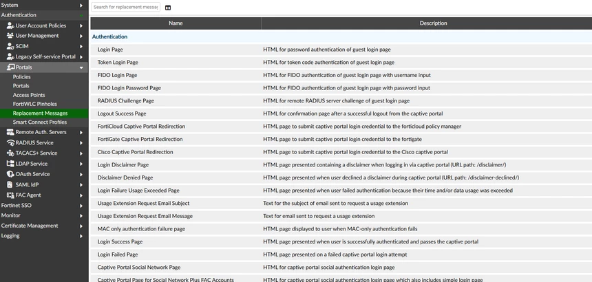592x282 pixels.
Task: Select Access Points under Portals
Action: tap(29, 95)
